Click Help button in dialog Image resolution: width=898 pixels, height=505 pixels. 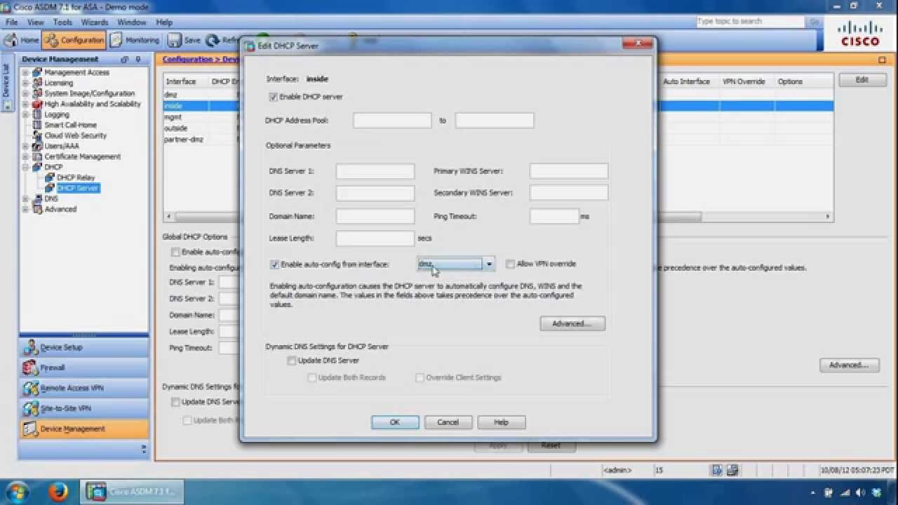tap(501, 422)
